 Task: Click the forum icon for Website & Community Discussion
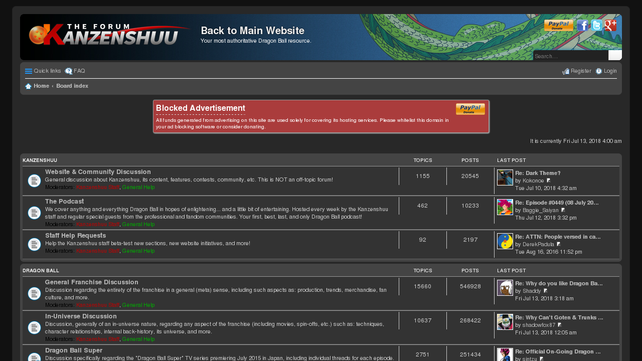click(34, 181)
